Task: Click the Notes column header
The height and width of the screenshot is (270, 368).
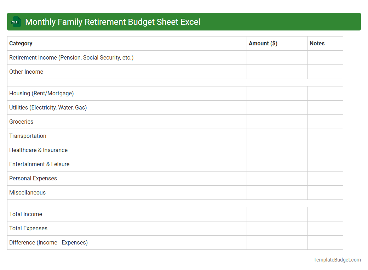Action: point(317,43)
